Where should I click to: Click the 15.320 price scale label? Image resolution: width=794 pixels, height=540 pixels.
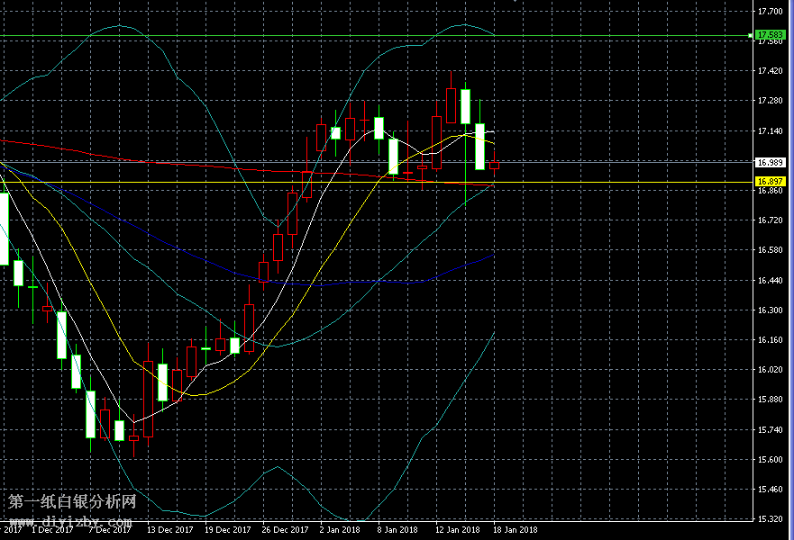pos(771,519)
